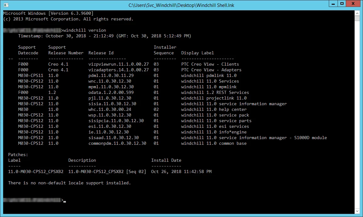
Task: Click 'esi.11.0.30.12.30' release id
Action: pyautogui.click(x=110, y=126)
